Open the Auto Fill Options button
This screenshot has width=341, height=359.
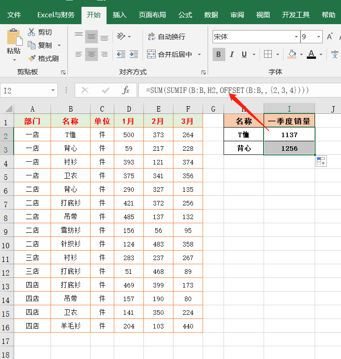click(321, 161)
